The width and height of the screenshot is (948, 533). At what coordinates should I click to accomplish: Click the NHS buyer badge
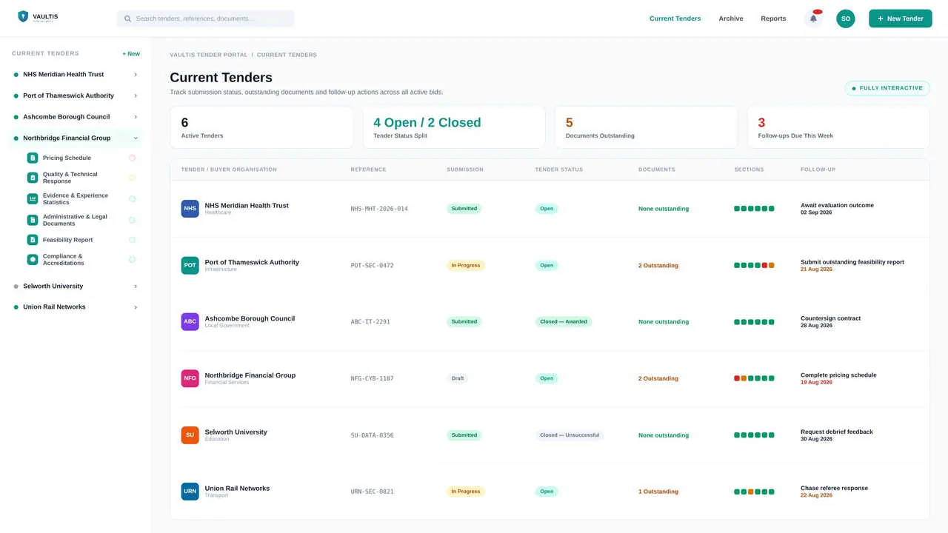click(x=190, y=209)
